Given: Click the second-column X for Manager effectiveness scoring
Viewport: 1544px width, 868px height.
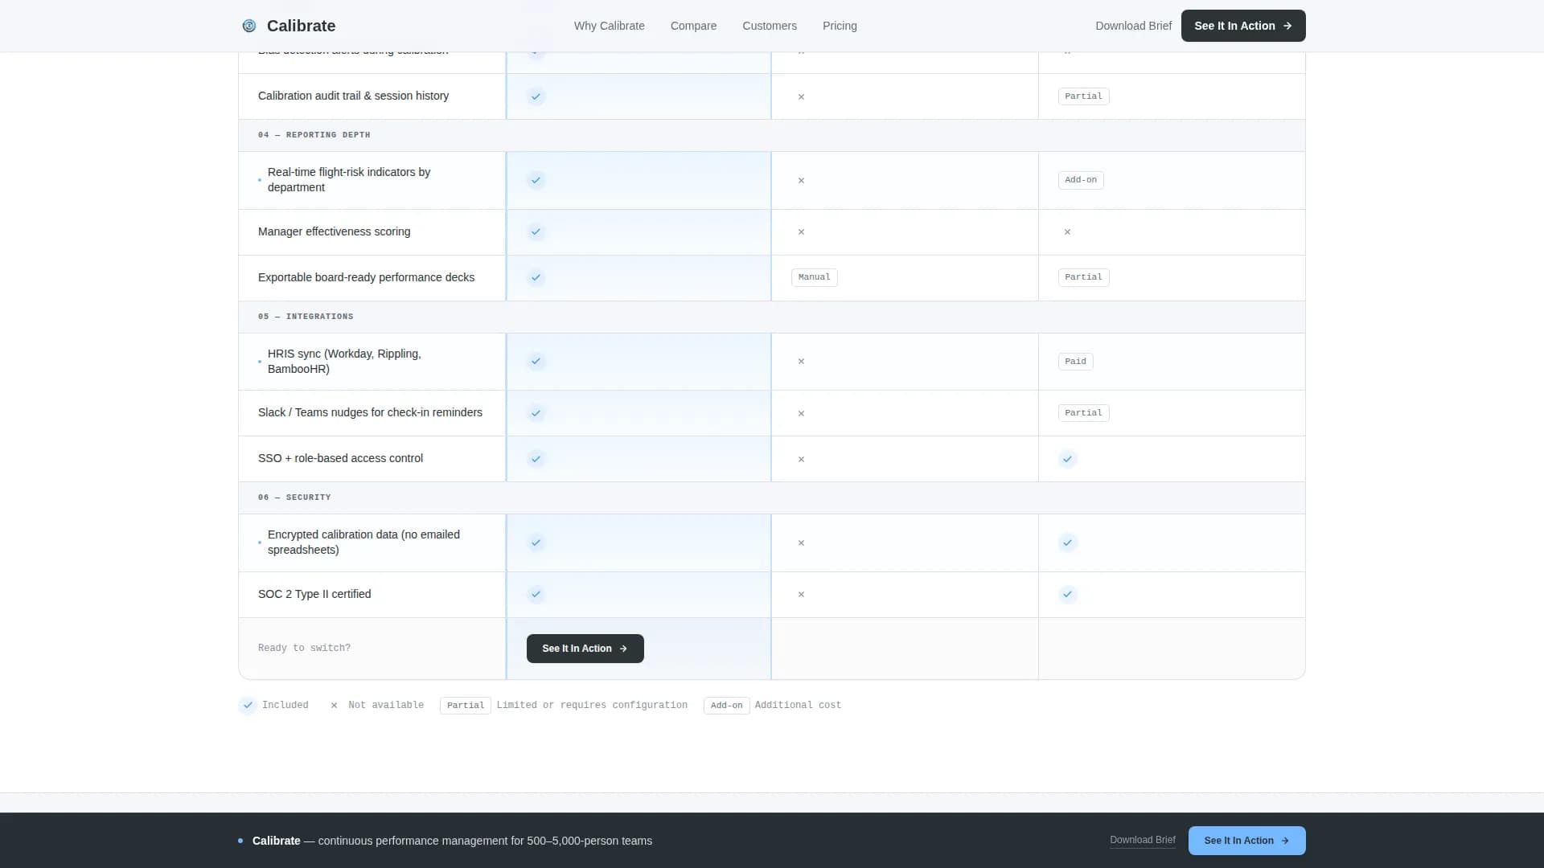Looking at the screenshot, I should click(x=801, y=232).
